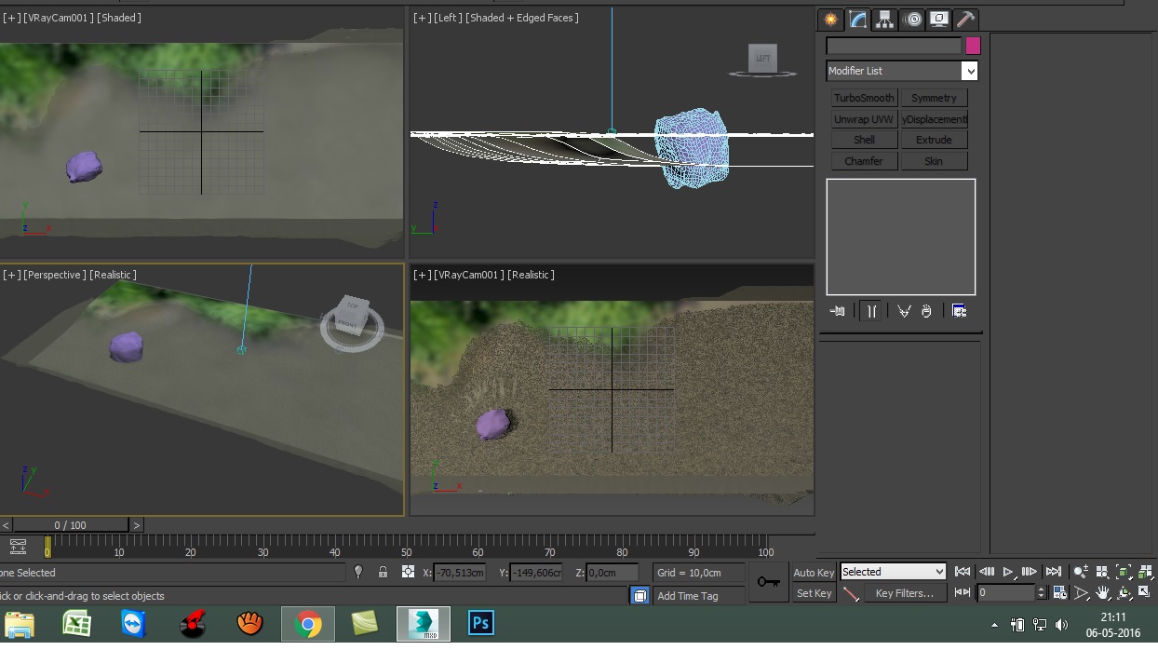Open the [+] menu of Left viewport

(422, 18)
